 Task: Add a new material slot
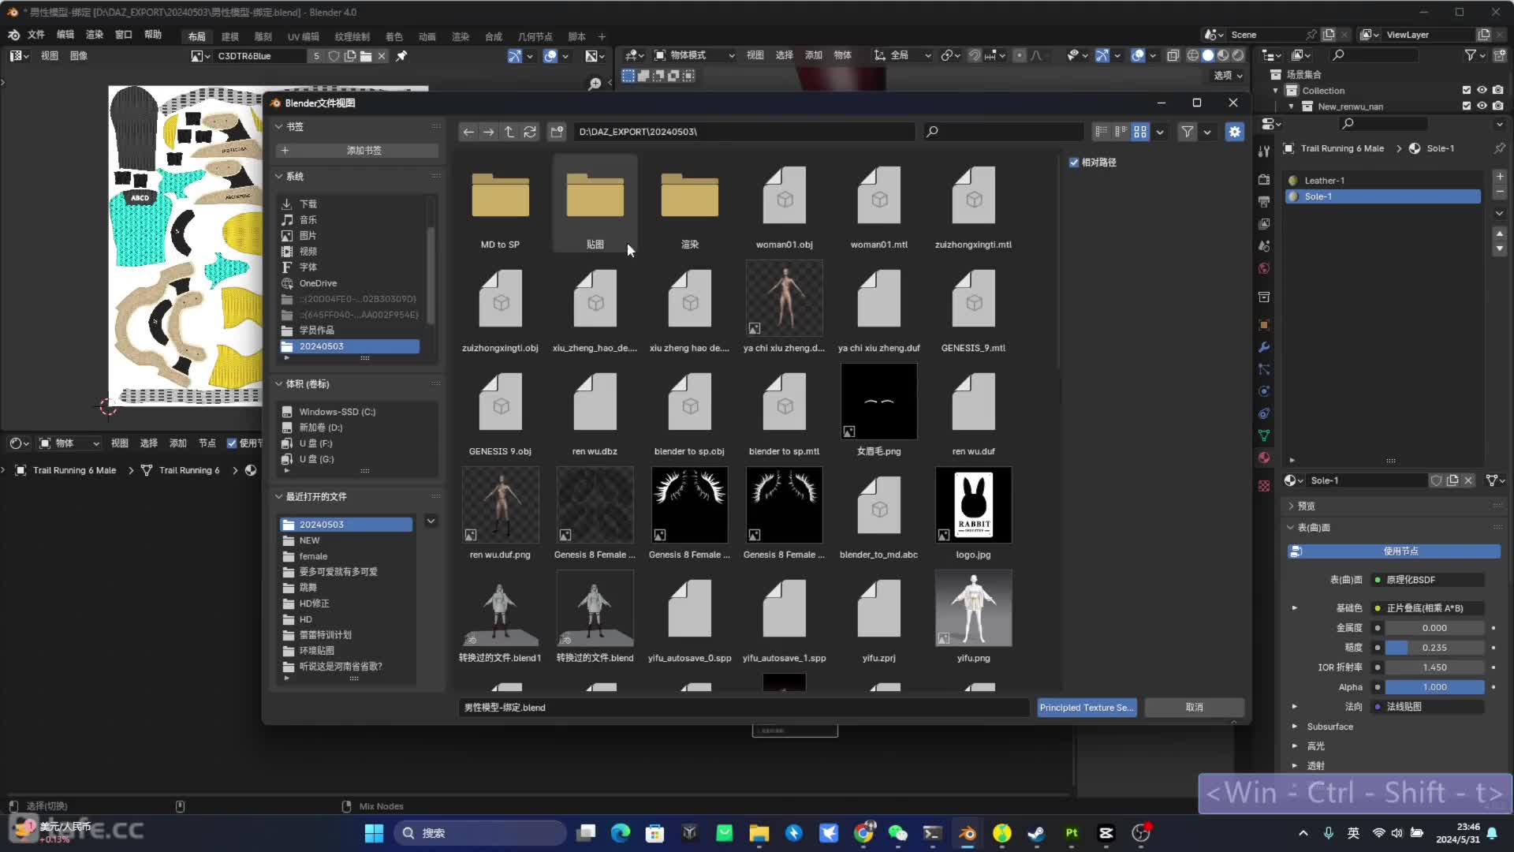point(1500,177)
